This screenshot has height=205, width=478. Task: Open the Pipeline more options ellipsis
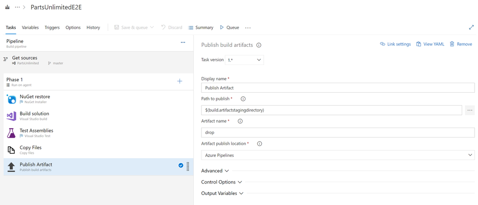coord(183,43)
